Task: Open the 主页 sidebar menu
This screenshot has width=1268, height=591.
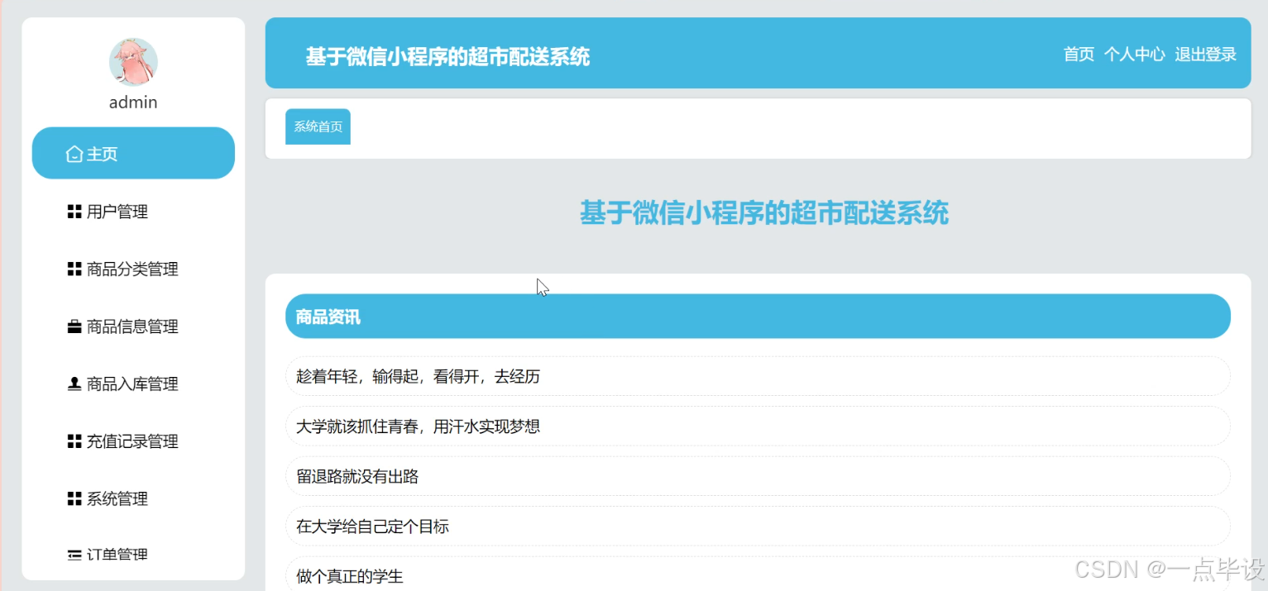Action: pos(133,153)
